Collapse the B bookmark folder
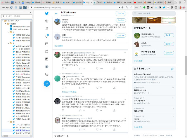 coord(8,43)
